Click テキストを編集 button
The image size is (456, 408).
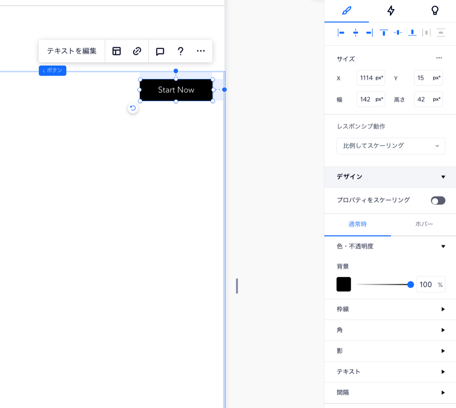click(72, 51)
